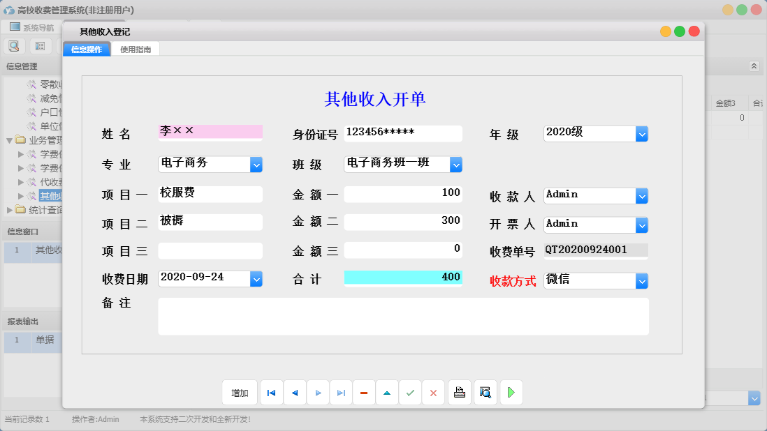Advance to the next record
Image resolution: width=767 pixels, height=431 pixels.
coord(318,393)
